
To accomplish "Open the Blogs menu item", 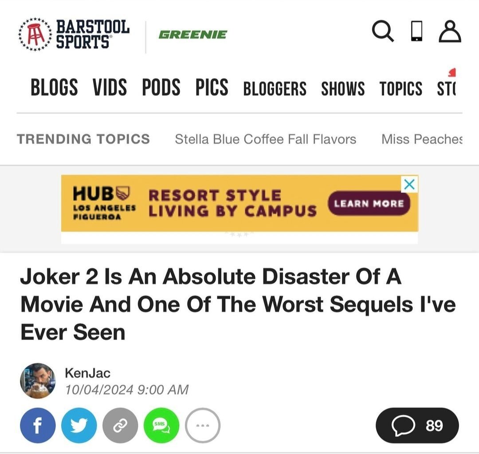I will coord(54,87).
